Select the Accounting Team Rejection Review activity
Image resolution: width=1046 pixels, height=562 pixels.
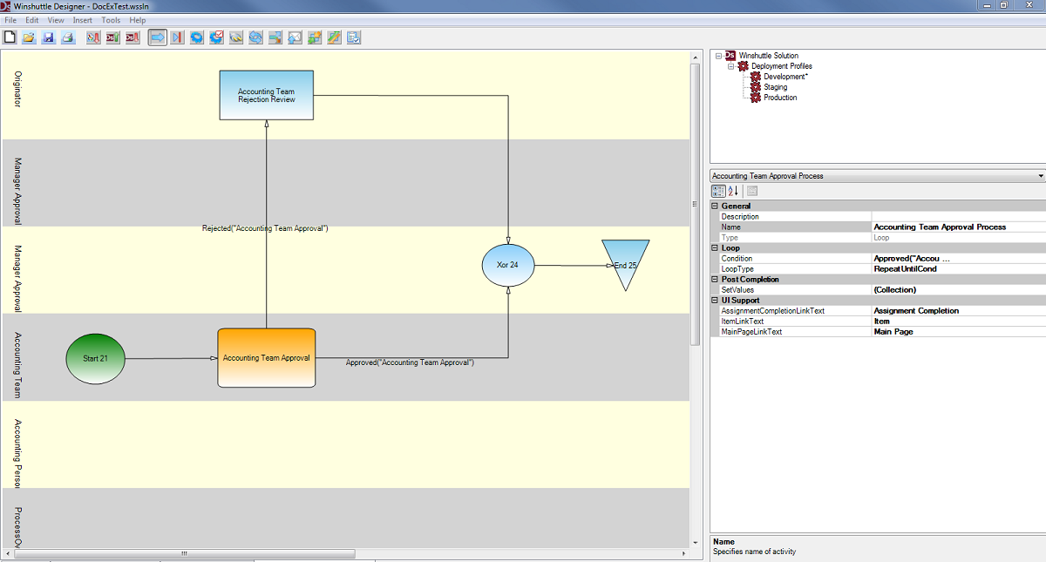266,96
